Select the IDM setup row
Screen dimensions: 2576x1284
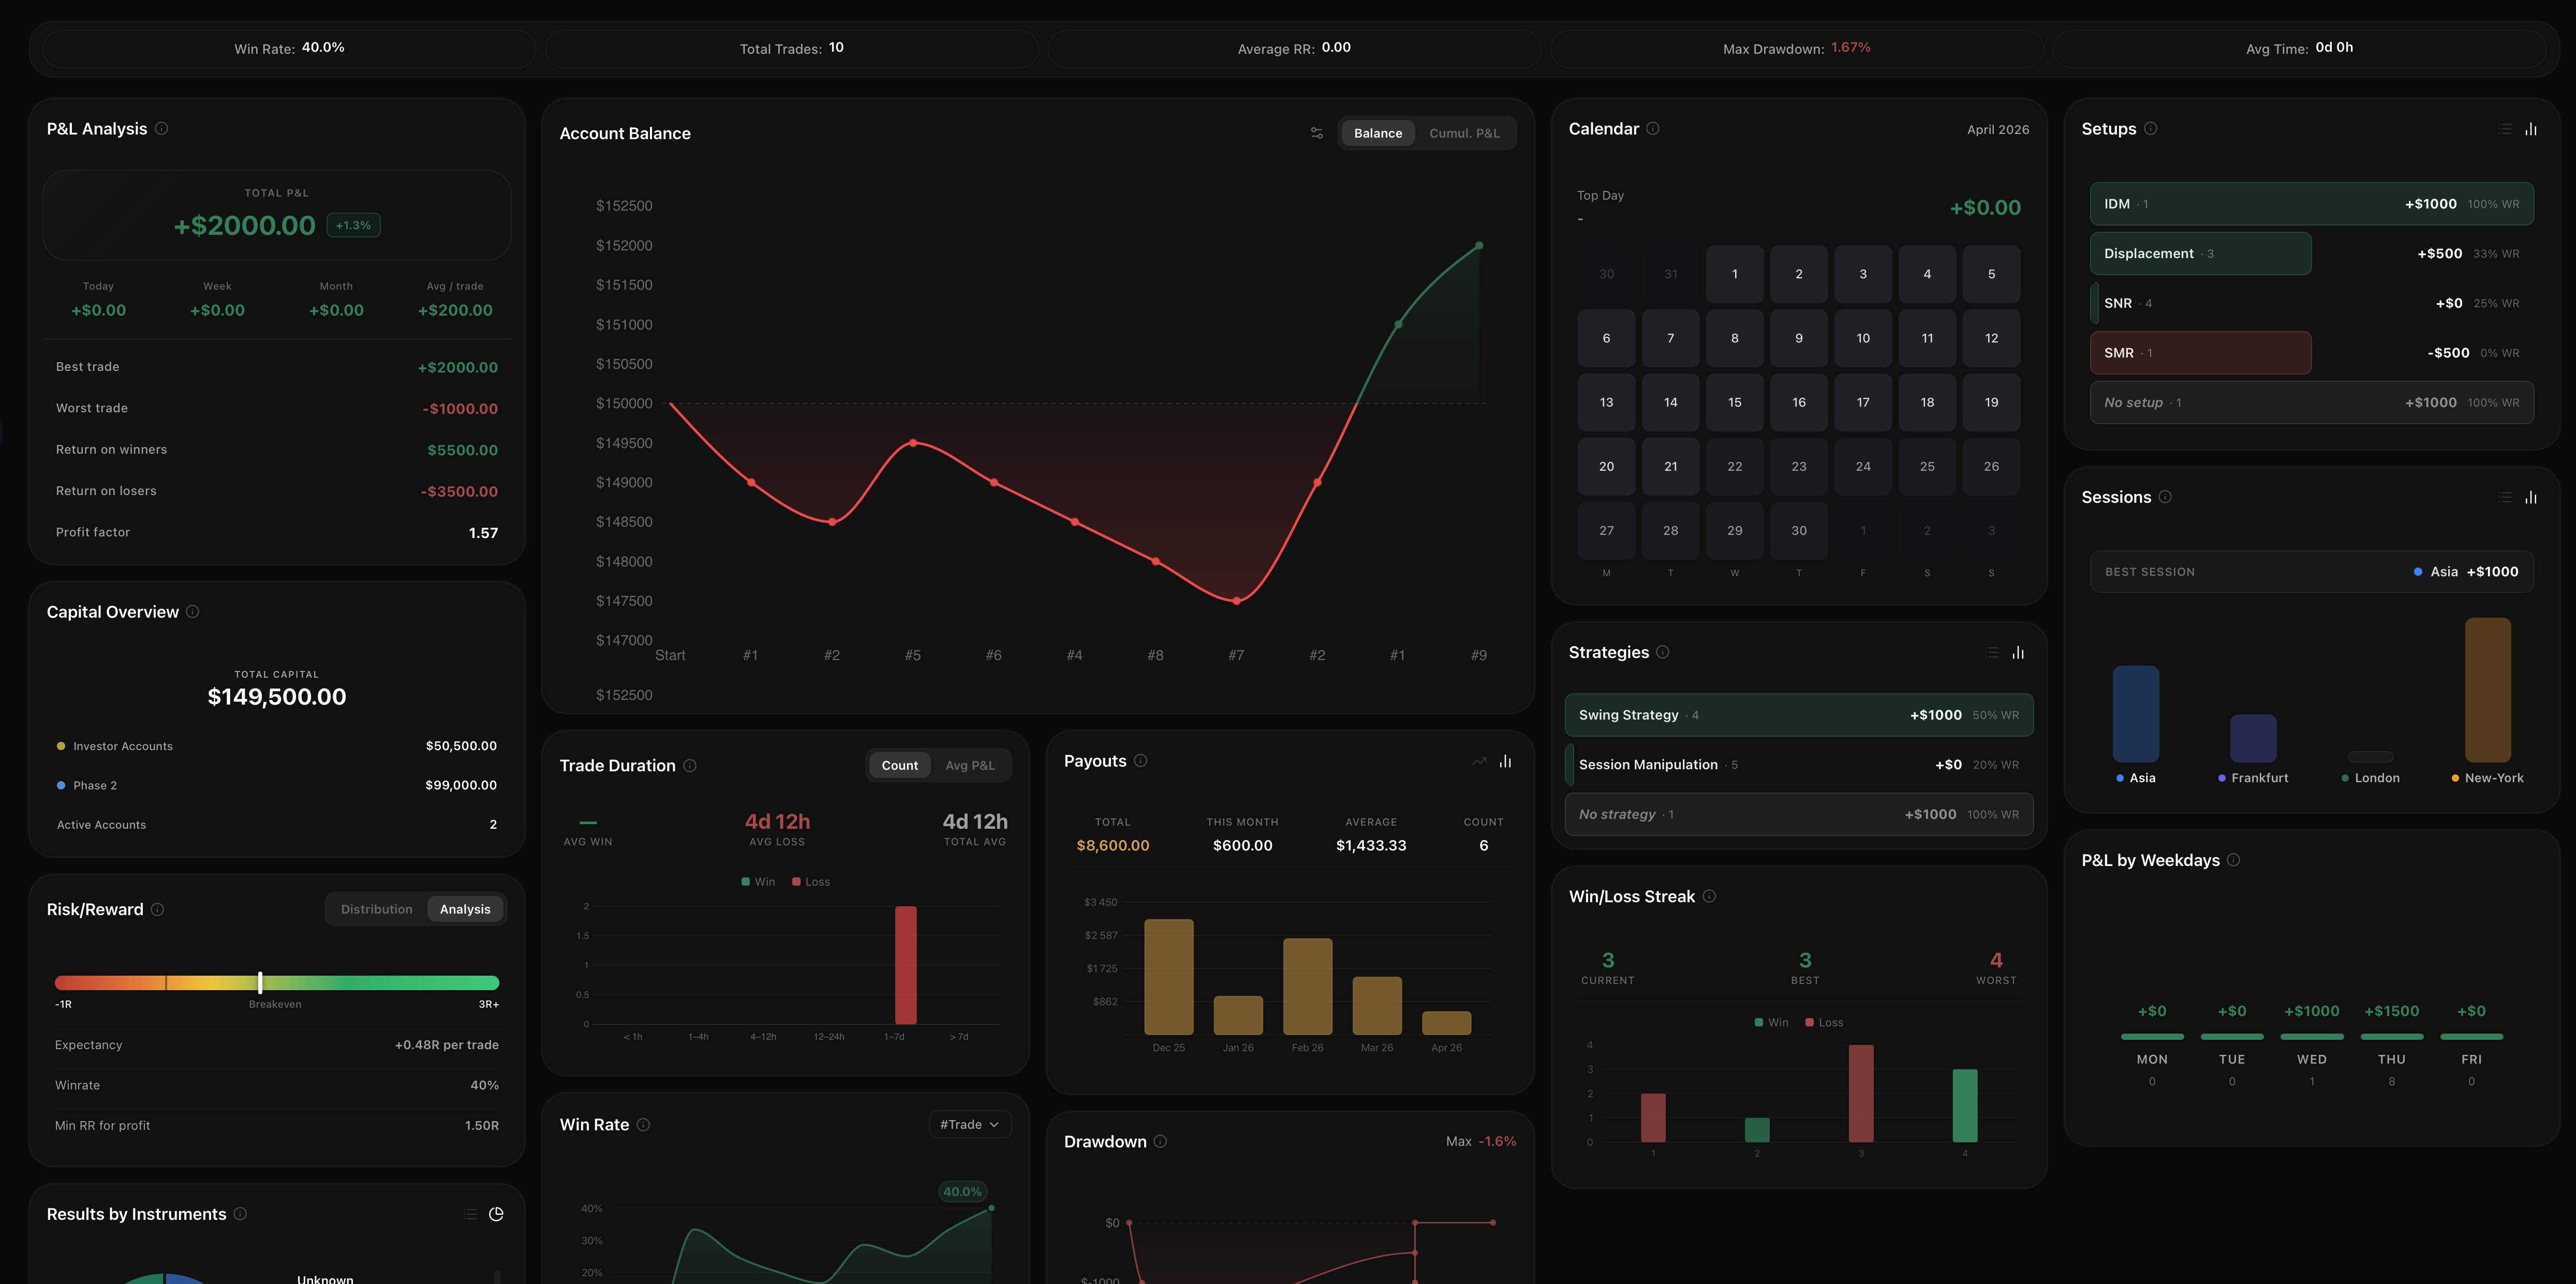2311,203
